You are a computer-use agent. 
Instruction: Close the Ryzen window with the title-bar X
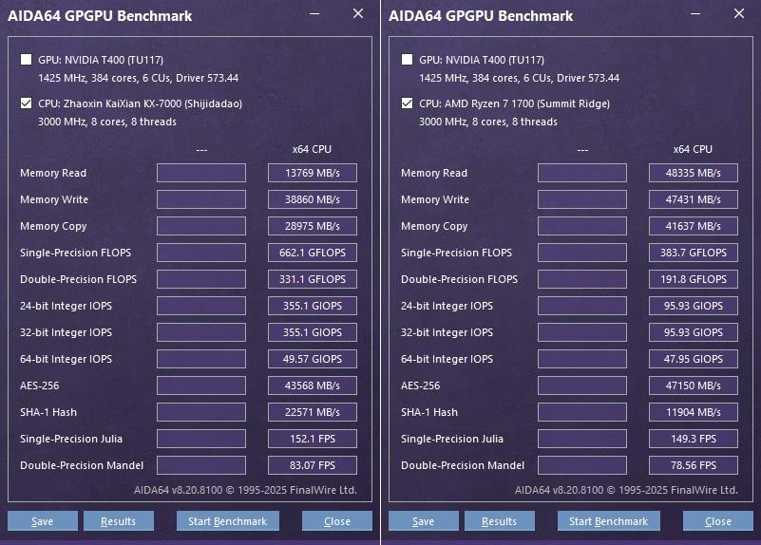739,14
